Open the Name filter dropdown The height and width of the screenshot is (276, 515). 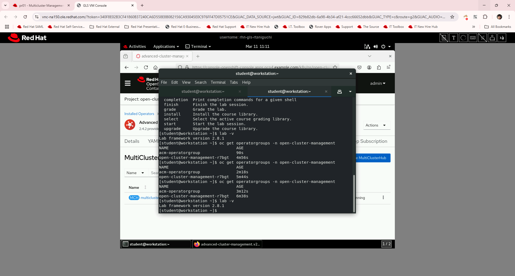click(136, 173)
